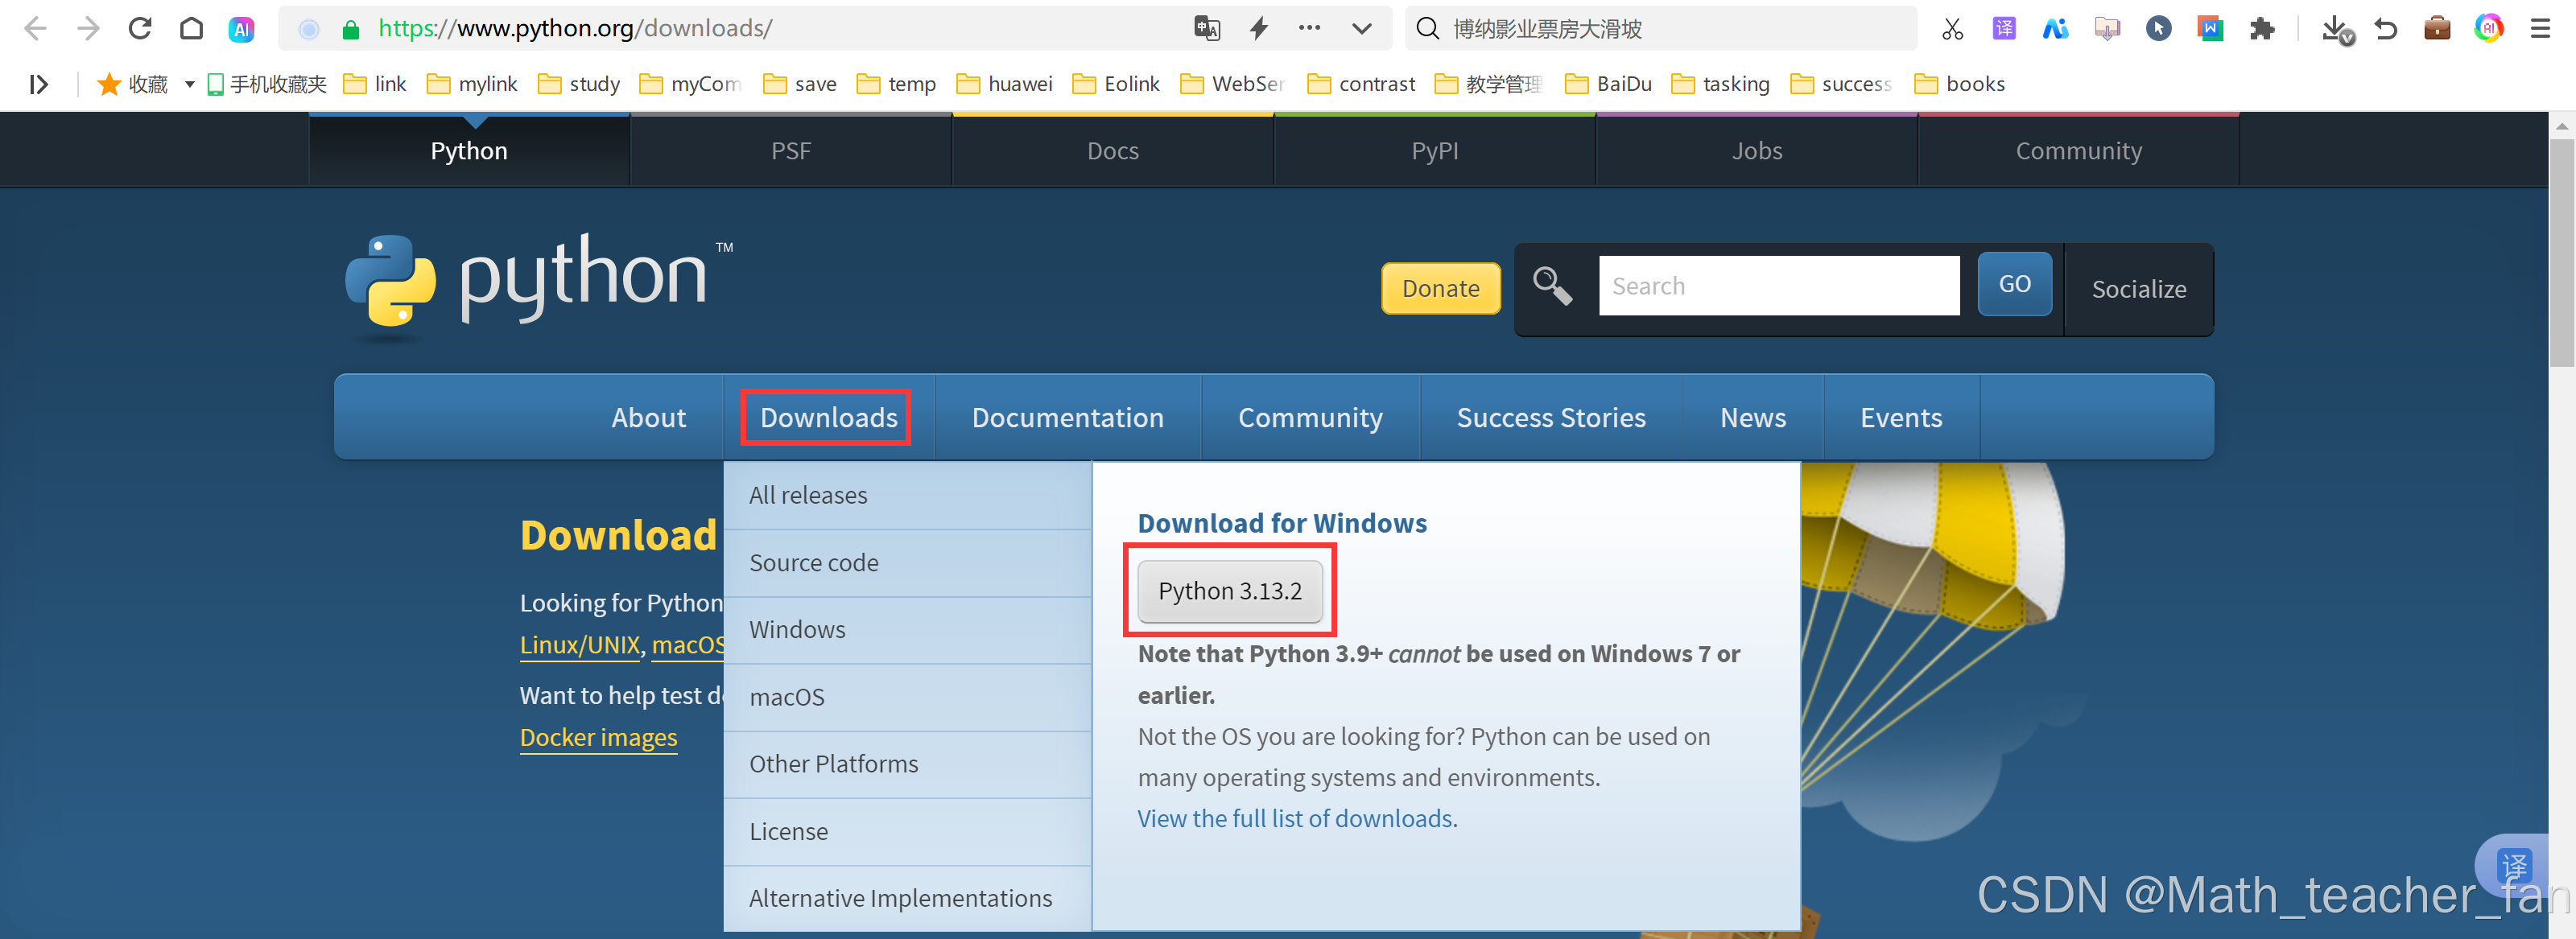The height and width of the screenshot is (939, 2576).
Task: Click the undo closed tab icon
Action: click(x=2386, y=28)
